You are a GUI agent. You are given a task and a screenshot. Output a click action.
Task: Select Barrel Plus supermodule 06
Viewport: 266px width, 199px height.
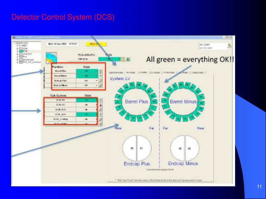(139, 85)
